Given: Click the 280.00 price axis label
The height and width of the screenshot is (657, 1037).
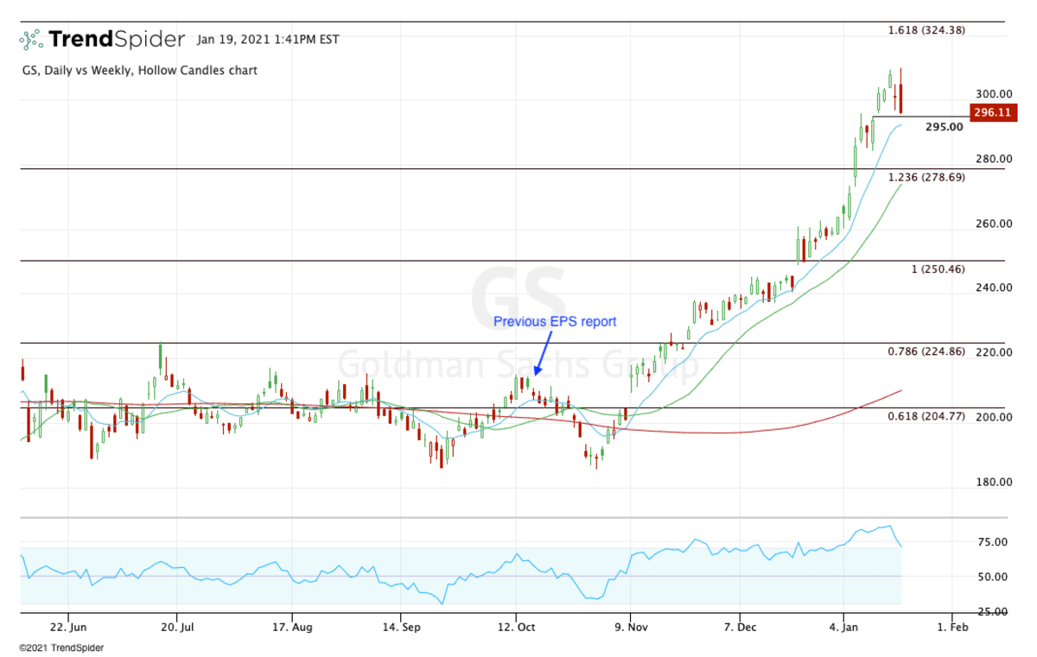Looking at the screenshot, I should (x=994, y=159).
